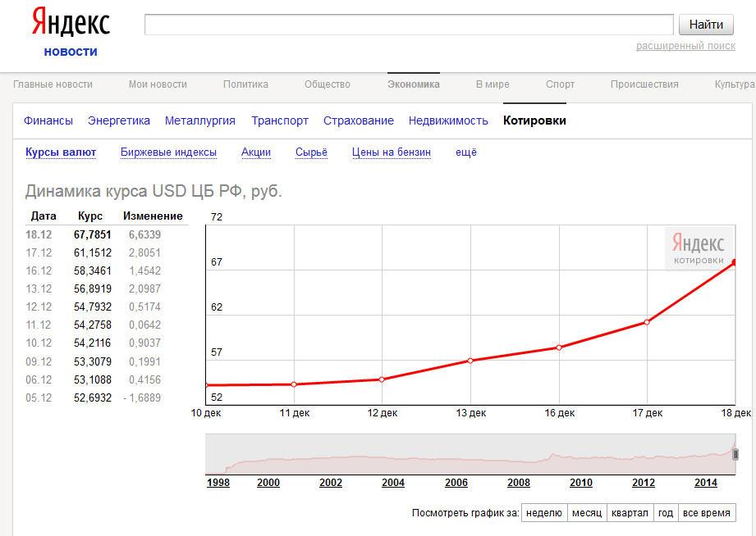
Task: Open Цены на бензин quotes
Action: pyautogui.click(x=392, y=152)
